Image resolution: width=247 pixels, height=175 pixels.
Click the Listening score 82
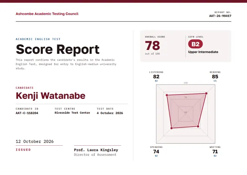coord(156,76)
